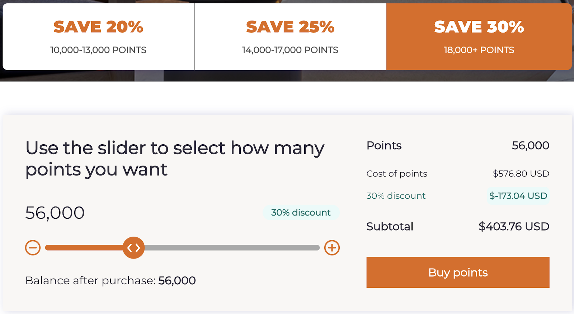Select the SAVE 30% tier card
The width and height of the screenshot is (574, 314).
point(479,37)
